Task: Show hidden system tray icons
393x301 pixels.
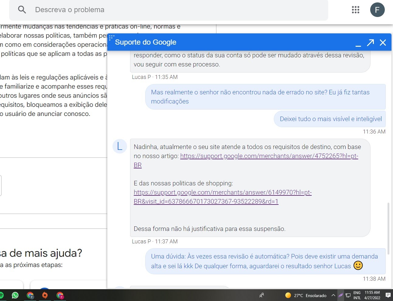Action: (x=333, y=295)
